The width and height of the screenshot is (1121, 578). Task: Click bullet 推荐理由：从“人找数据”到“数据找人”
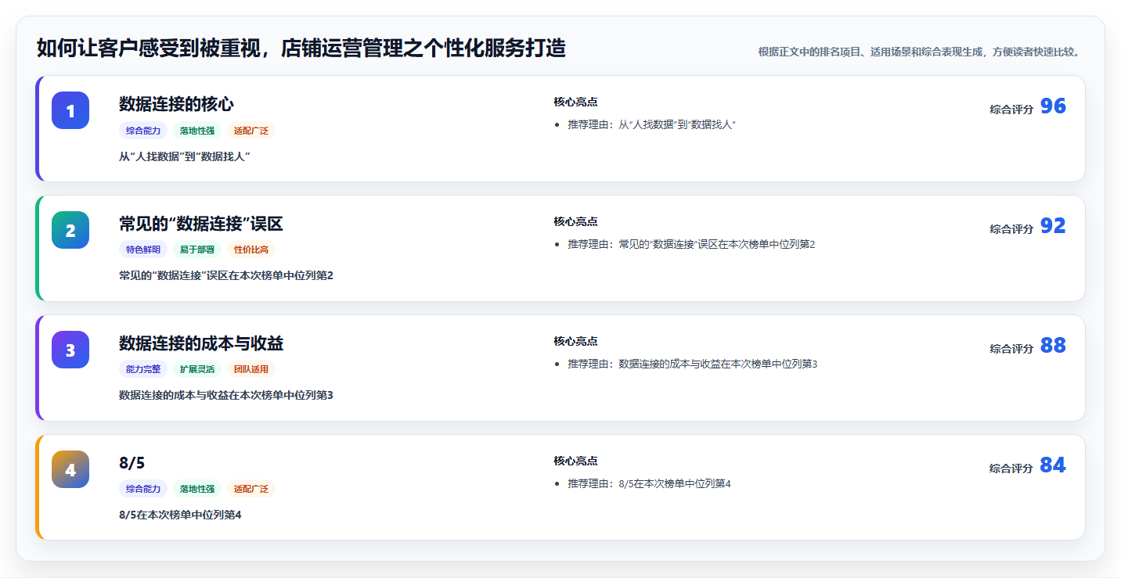coord(652,124)
